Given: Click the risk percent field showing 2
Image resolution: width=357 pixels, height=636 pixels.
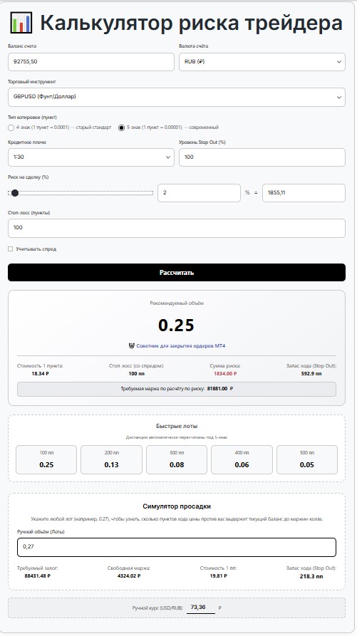Looking at the screenshot, I should point(199,193).
